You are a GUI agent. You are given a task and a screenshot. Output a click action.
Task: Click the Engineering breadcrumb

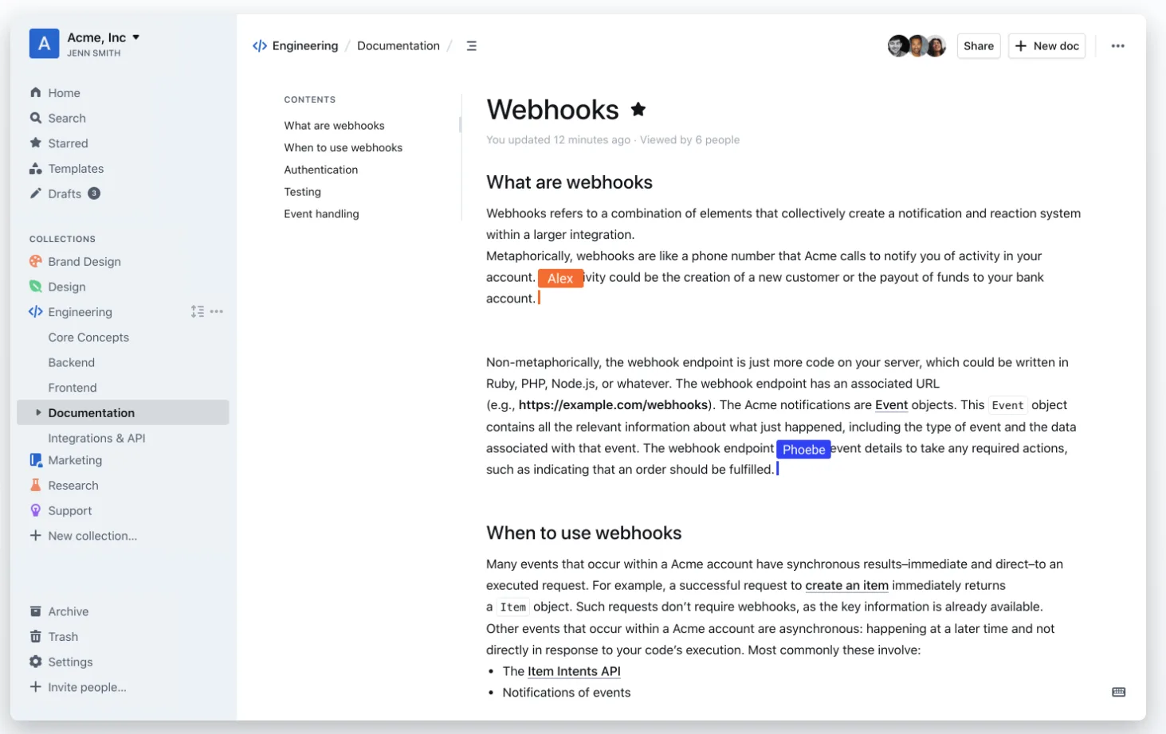[304, 46]
